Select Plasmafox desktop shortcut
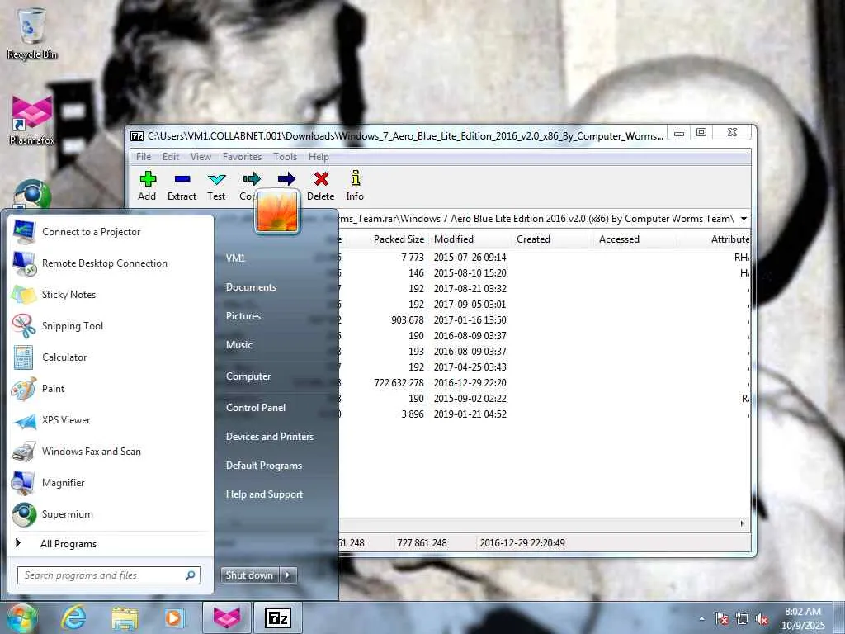Viewport: 845px width, 634px height. pos(32,120)
